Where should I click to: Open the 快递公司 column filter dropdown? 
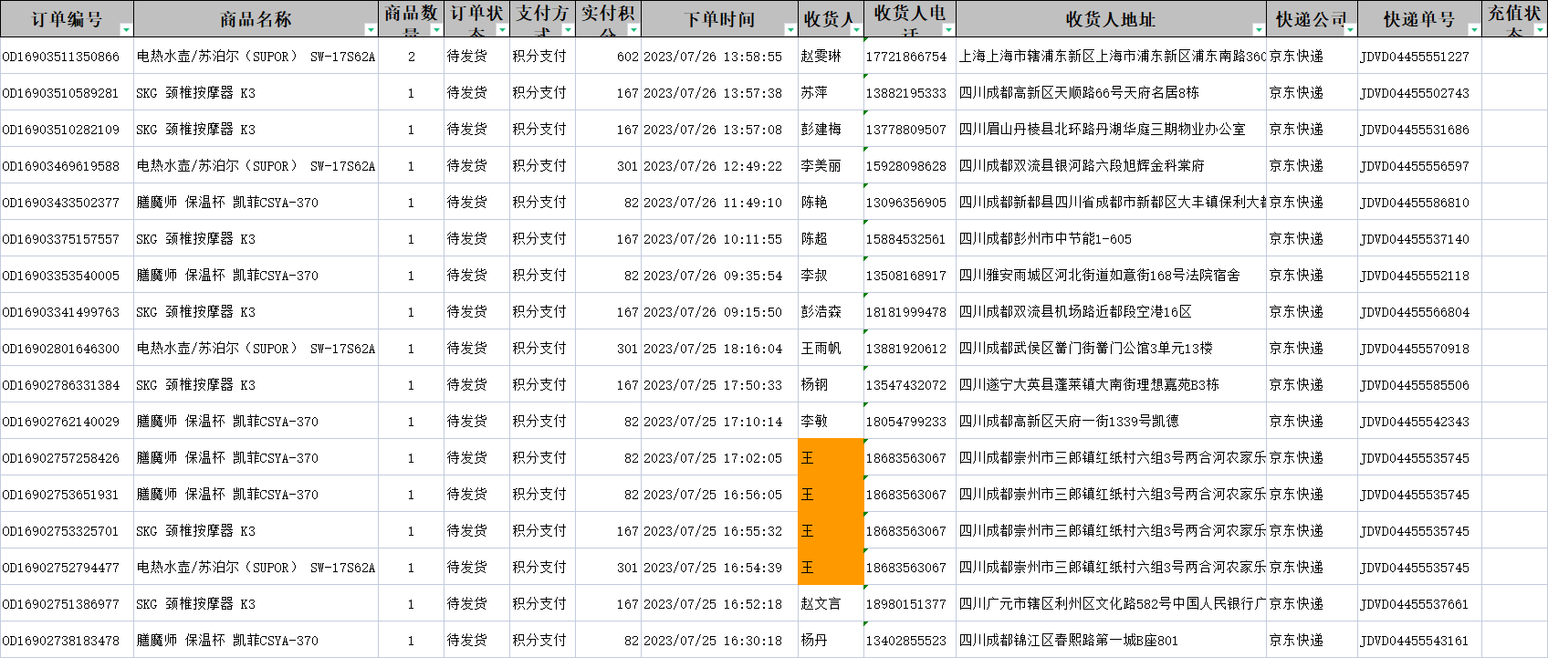[x=1350, y=30]
